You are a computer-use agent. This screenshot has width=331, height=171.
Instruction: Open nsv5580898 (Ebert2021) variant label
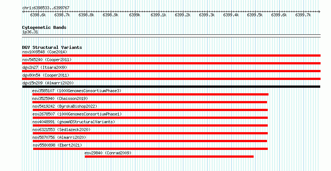[57, 145]
